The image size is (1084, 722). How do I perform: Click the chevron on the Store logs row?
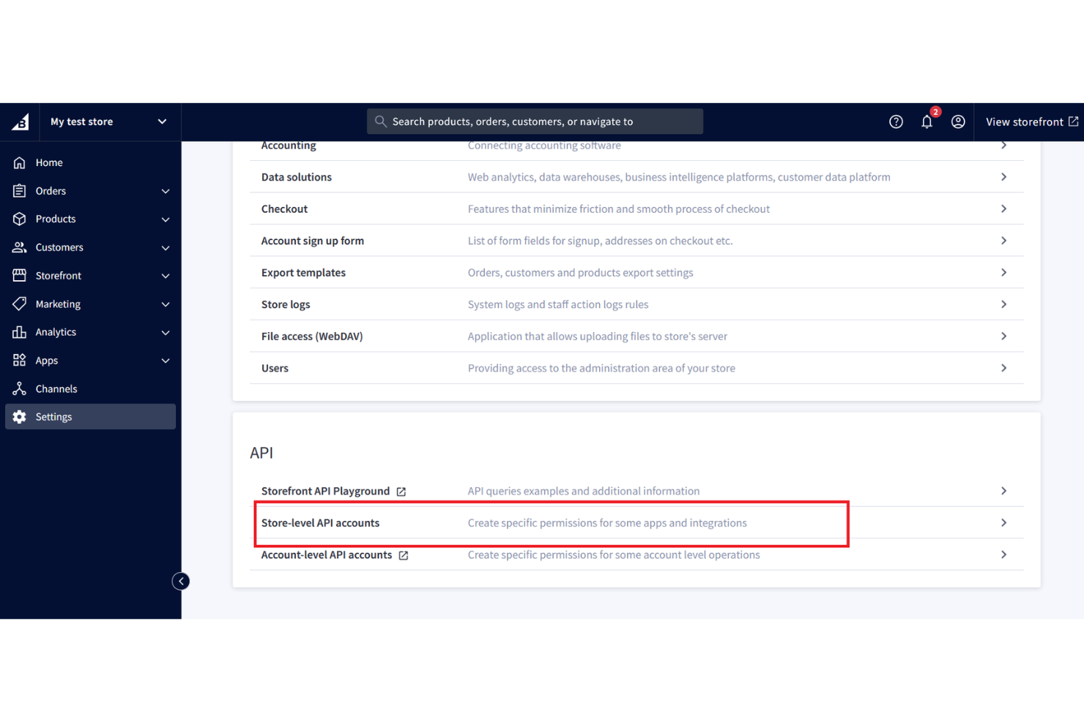coord(1004,304)
